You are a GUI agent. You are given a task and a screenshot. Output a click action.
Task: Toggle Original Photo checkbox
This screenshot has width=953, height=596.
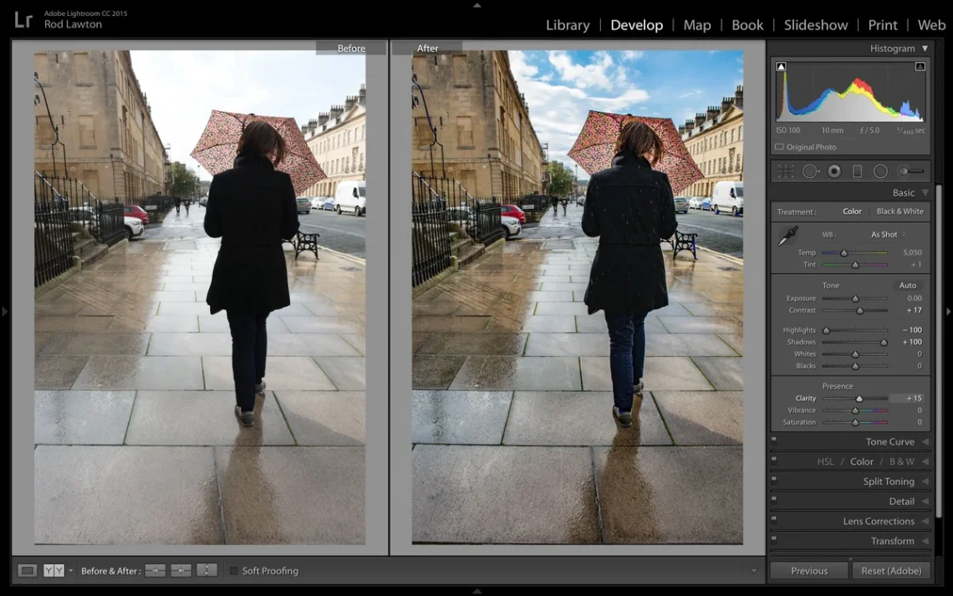(779, 147)
